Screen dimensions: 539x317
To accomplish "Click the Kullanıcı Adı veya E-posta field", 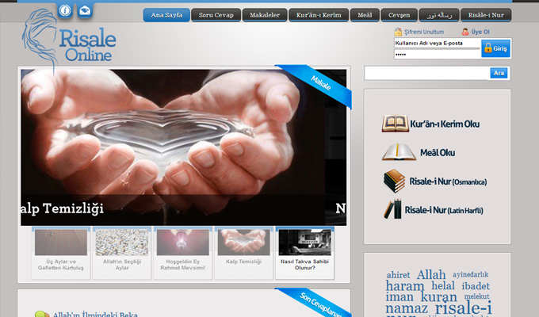I will (437, 44).
